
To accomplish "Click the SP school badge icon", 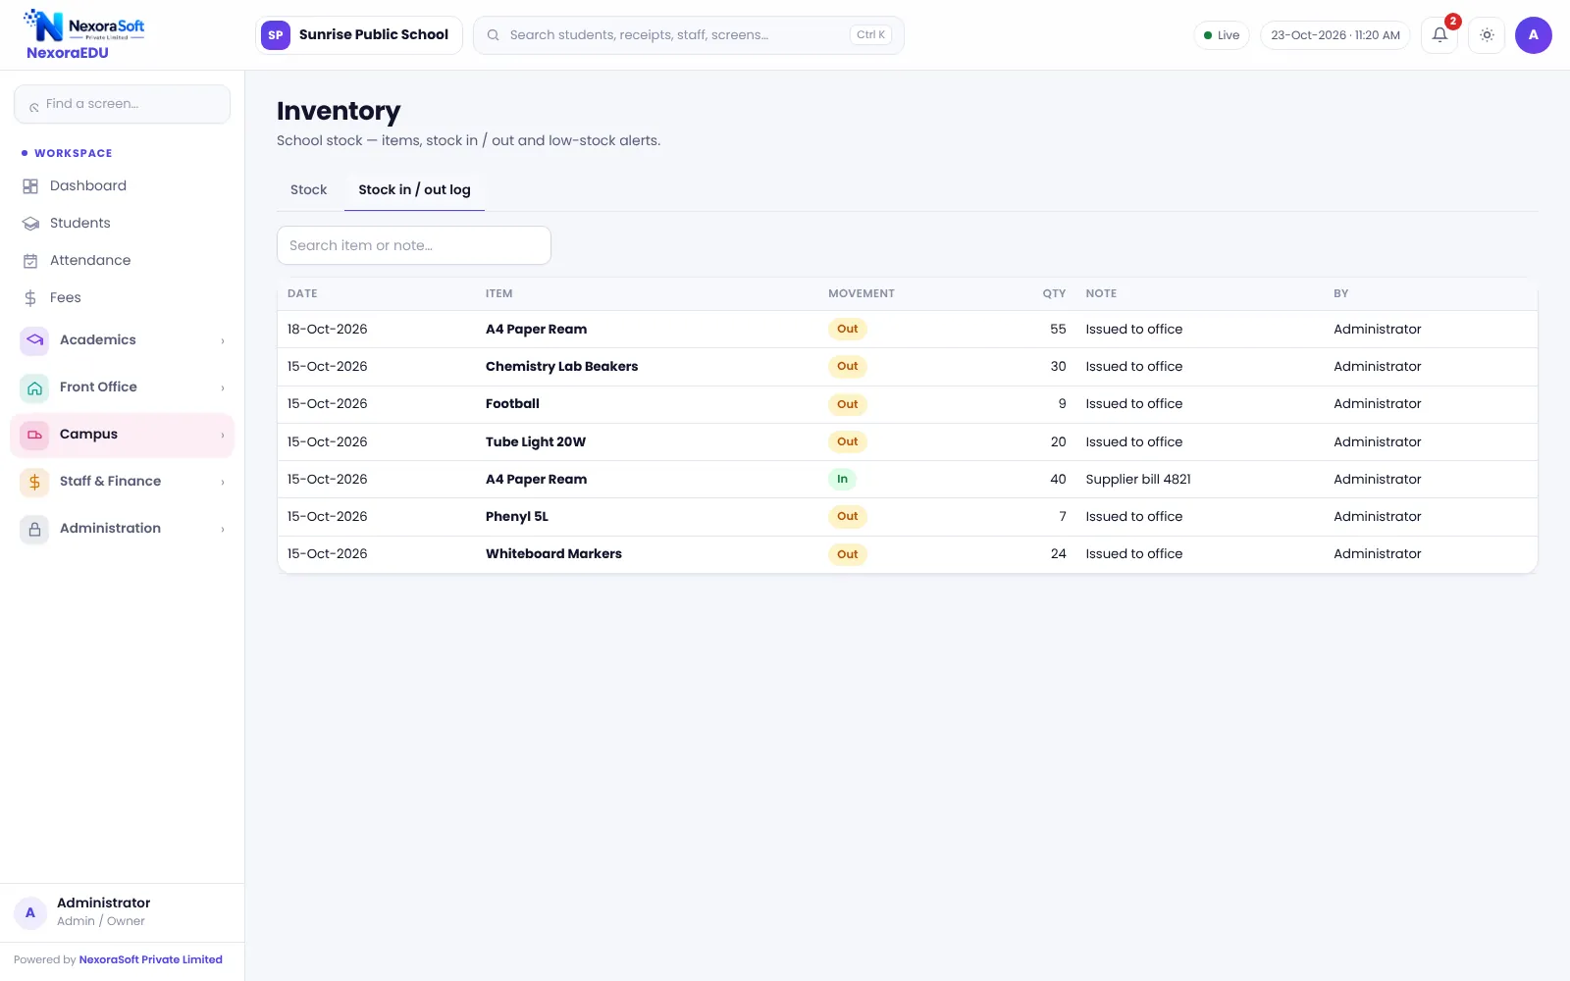I will pyautogui.click(x=276, y=35).
